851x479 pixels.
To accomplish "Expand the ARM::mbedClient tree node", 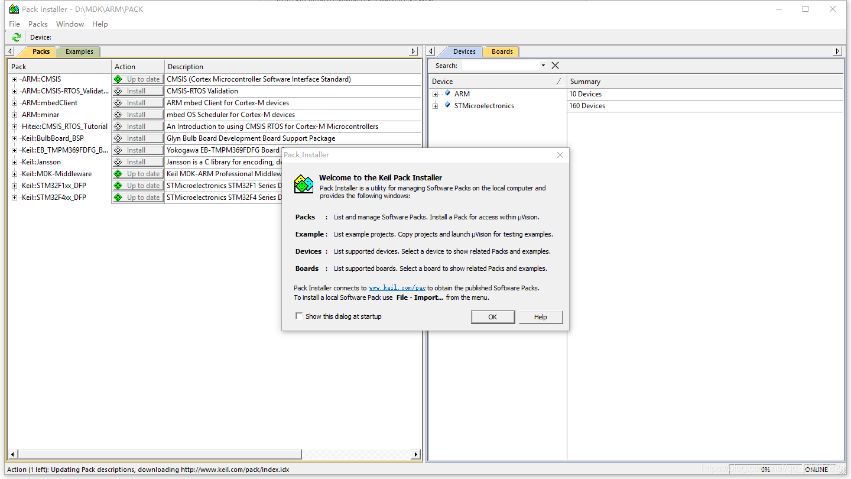I will point(15,103).
